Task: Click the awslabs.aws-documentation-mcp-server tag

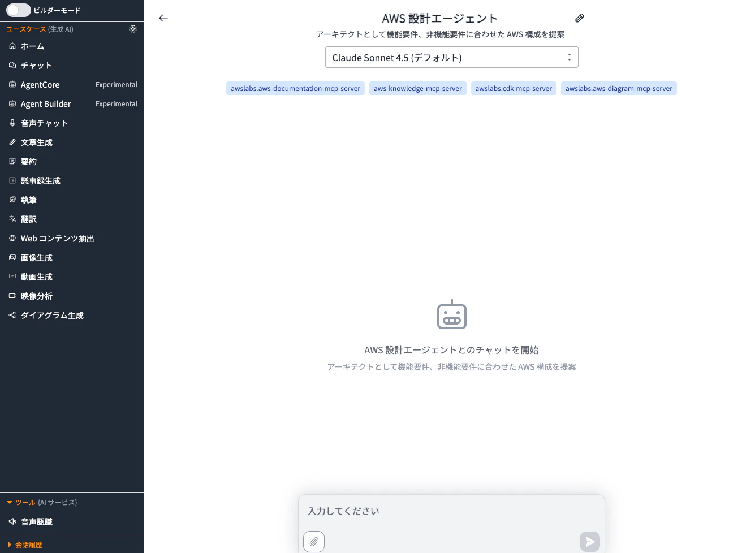Action: [x=295, y=88]
